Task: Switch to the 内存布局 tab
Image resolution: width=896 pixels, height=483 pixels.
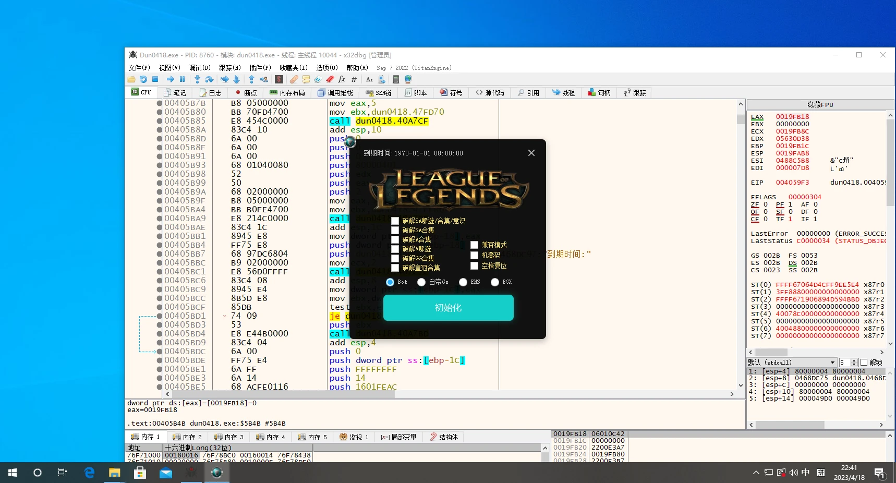Action: (287, 93)
